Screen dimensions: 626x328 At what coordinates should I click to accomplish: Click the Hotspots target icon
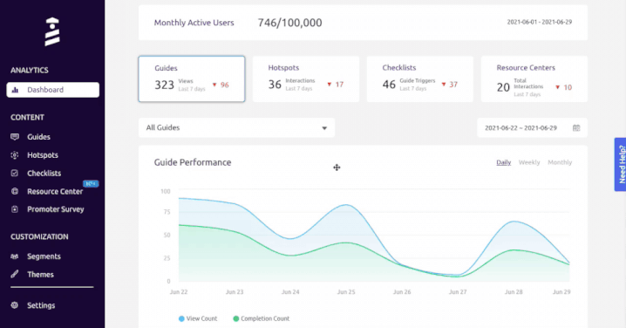click(x=15, y=155)
